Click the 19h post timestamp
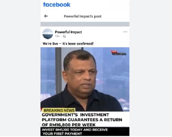The height and width of the screenshot is (137, 172). (x=57, y=36)
